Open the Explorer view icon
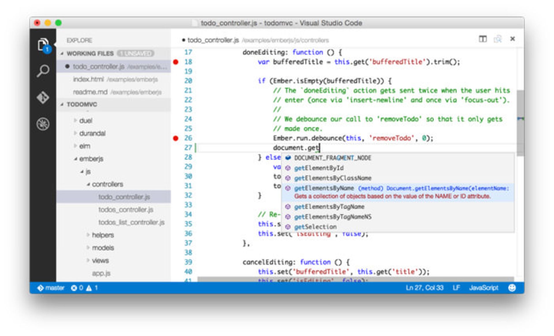This screenshot has height=336, width=554. pos(43,45)
